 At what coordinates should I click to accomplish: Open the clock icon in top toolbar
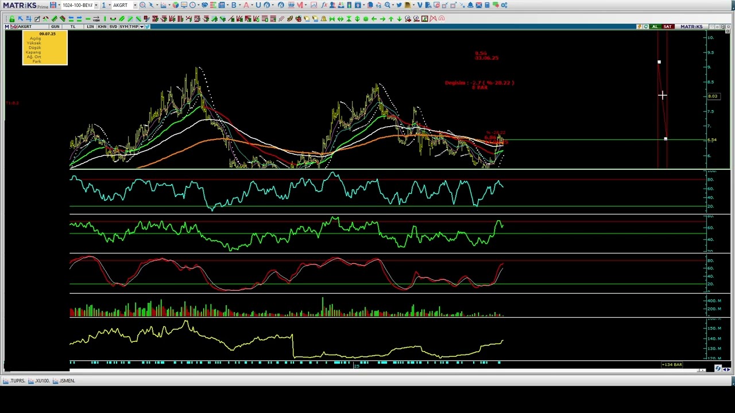click(192, 5)
